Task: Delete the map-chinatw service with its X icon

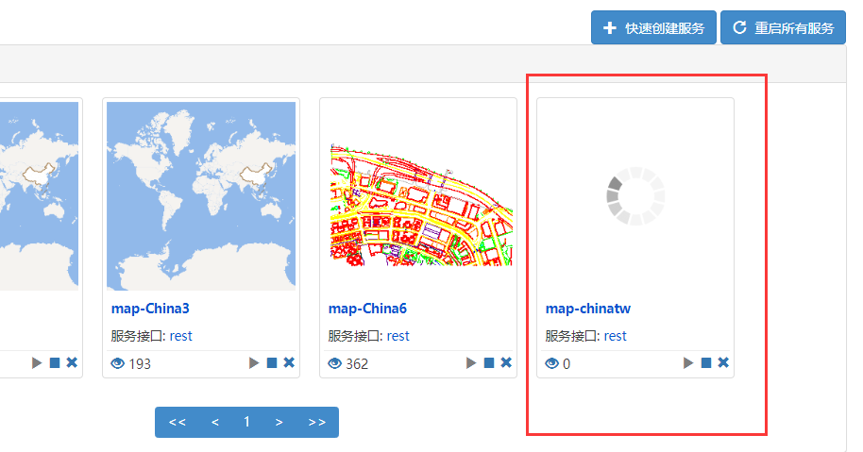Action: (x=723, y=362)
